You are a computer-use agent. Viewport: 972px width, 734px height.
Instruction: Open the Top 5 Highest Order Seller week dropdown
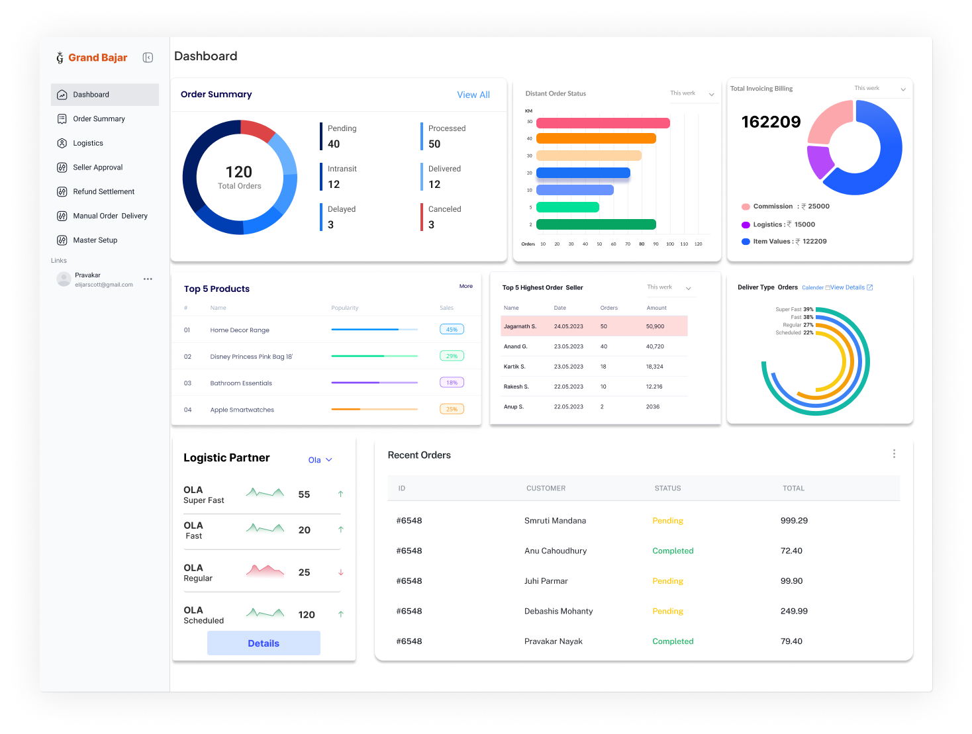tap(688, 288)
